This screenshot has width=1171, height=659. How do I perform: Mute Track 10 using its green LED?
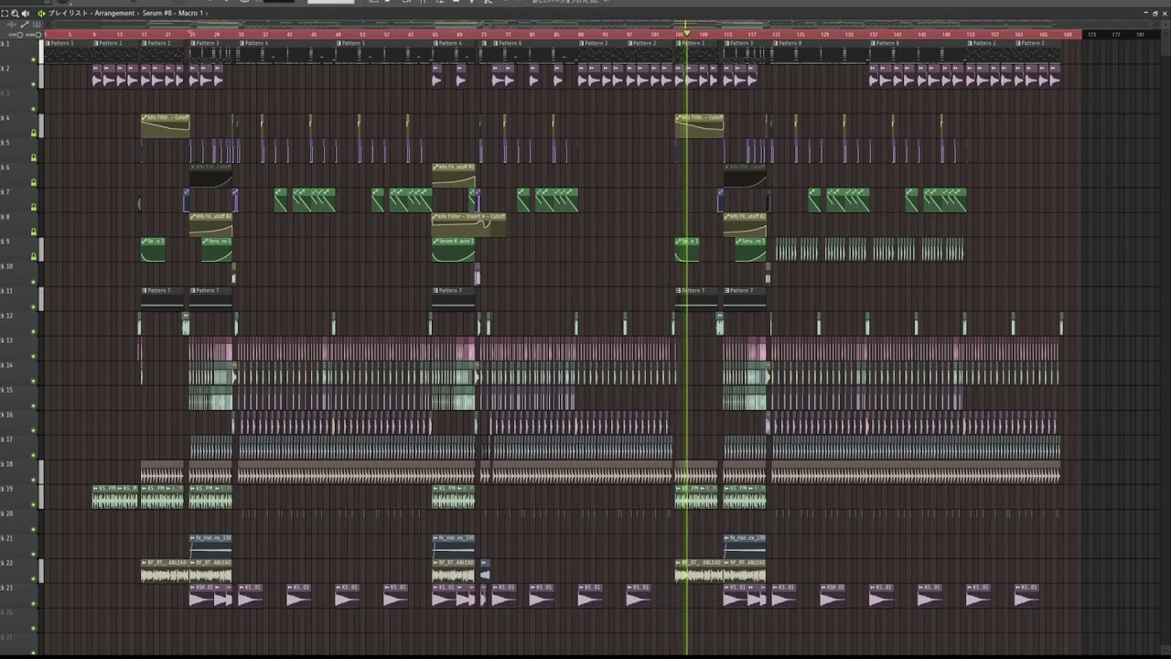pyautogui.click(x=34, y=282)
